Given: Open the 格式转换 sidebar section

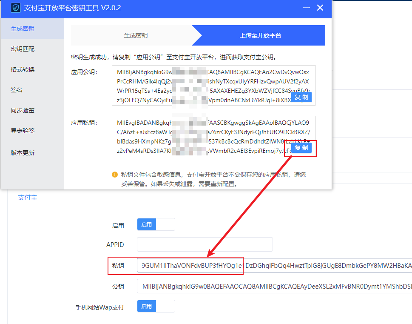Looking at the screenshot, I should tap(33, 69).
